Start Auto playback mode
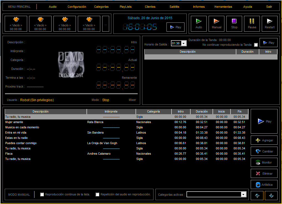 click(199, 24)
